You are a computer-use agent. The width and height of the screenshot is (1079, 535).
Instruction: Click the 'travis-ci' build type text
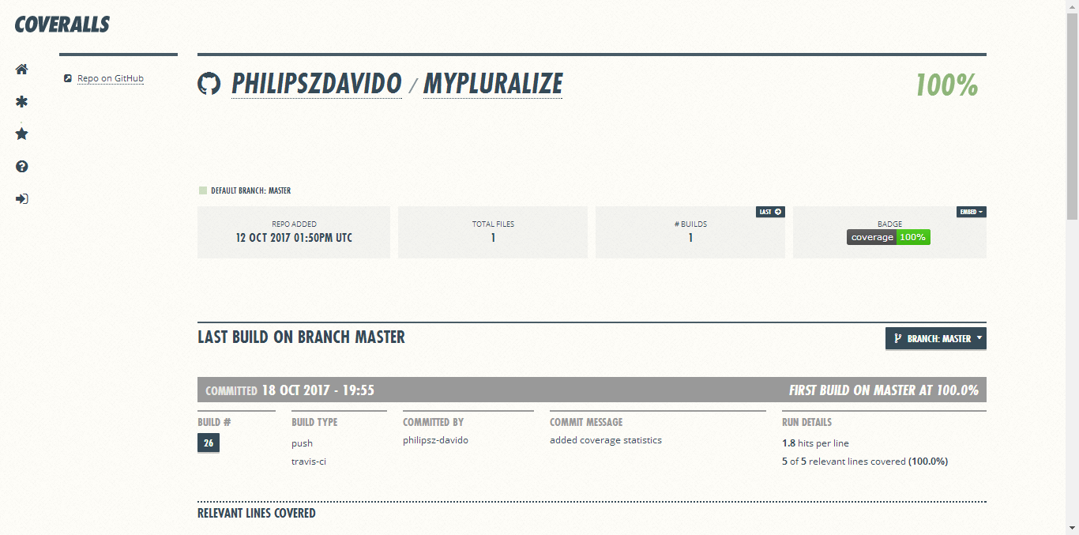coord(309,462)
